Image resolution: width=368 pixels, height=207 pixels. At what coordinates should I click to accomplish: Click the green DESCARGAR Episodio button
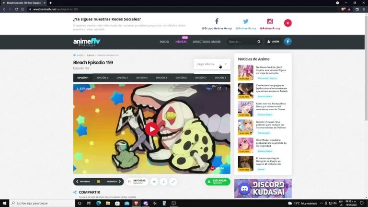218,182
